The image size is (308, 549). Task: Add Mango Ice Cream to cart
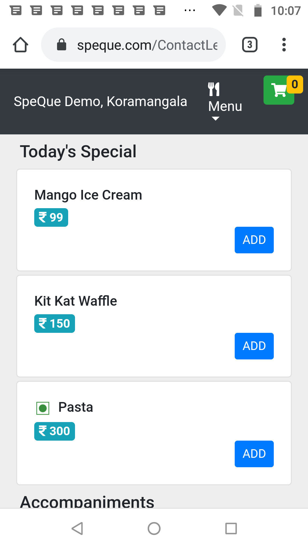[x=254, y=240]
